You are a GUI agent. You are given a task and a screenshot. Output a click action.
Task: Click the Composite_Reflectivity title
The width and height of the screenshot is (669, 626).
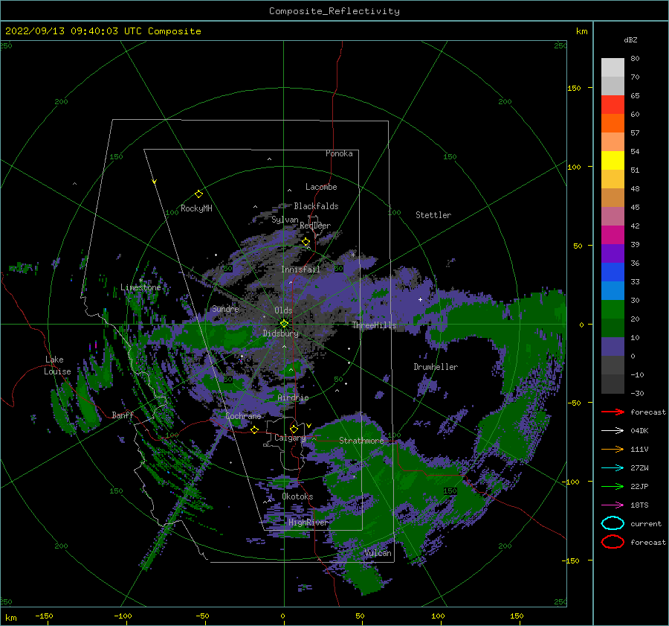(x=334, y=11)
